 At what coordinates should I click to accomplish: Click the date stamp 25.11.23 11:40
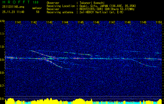(x=13, y=12)
